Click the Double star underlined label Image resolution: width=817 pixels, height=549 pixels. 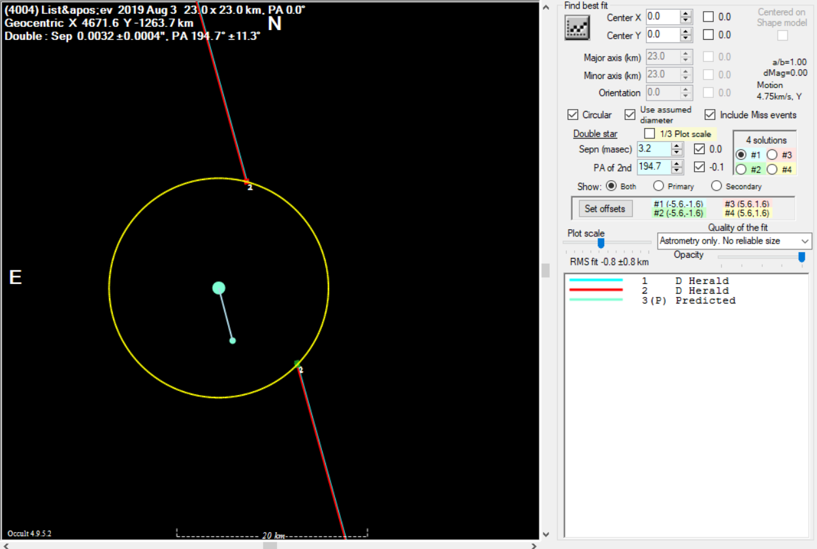tap(596, 134)
